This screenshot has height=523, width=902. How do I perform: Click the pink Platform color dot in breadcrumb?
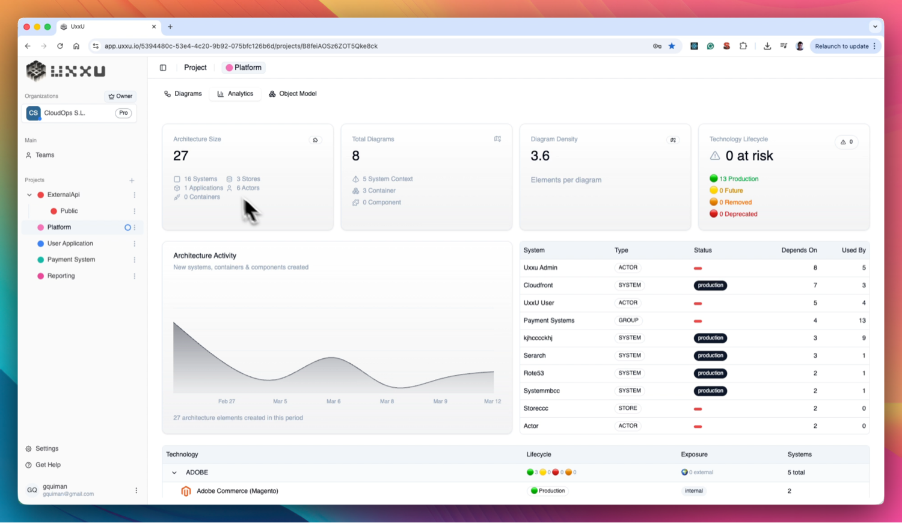click(x=229, y=68)
